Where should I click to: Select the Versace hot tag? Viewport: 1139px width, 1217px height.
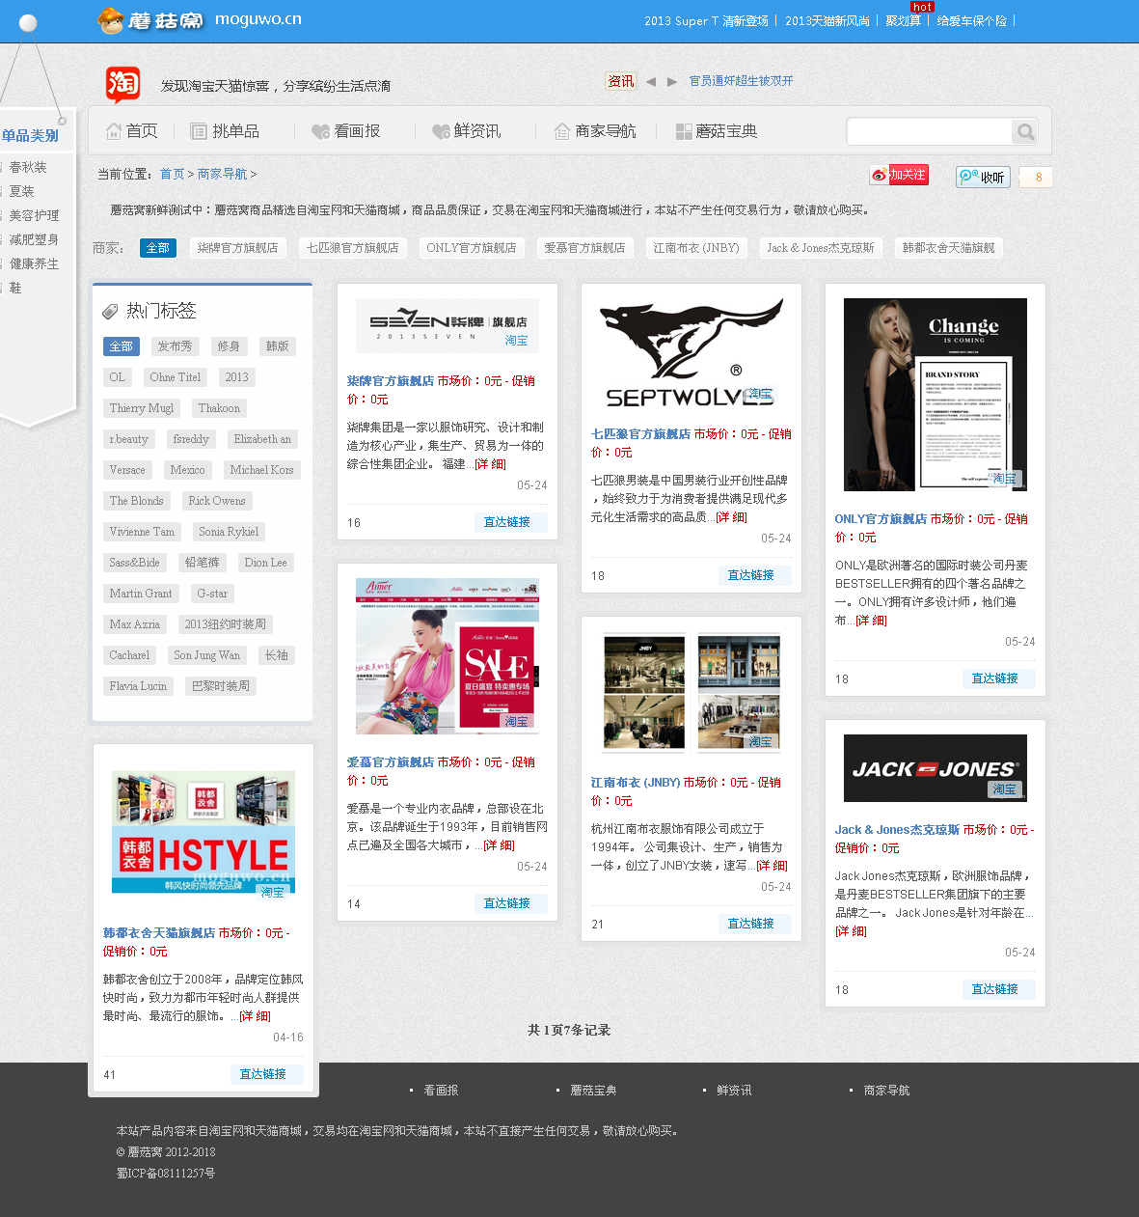[127, 470]
